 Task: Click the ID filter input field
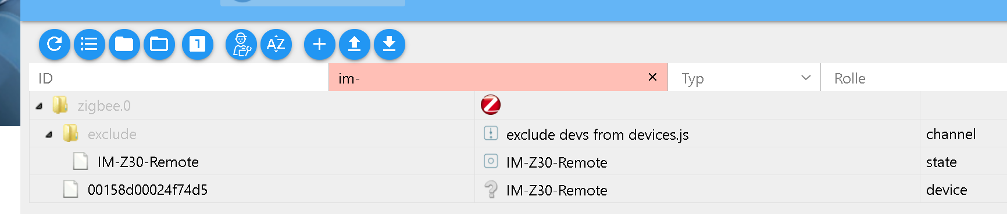coord(179,78)
